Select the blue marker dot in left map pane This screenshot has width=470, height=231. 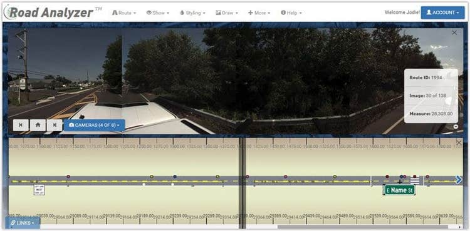click(x=175, y=177)
